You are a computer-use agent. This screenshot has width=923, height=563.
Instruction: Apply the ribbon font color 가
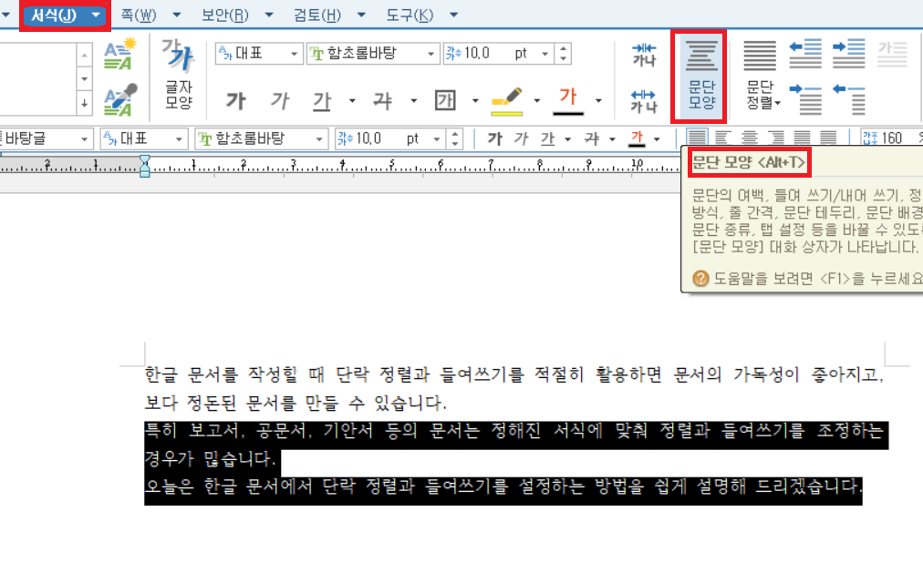568,100
